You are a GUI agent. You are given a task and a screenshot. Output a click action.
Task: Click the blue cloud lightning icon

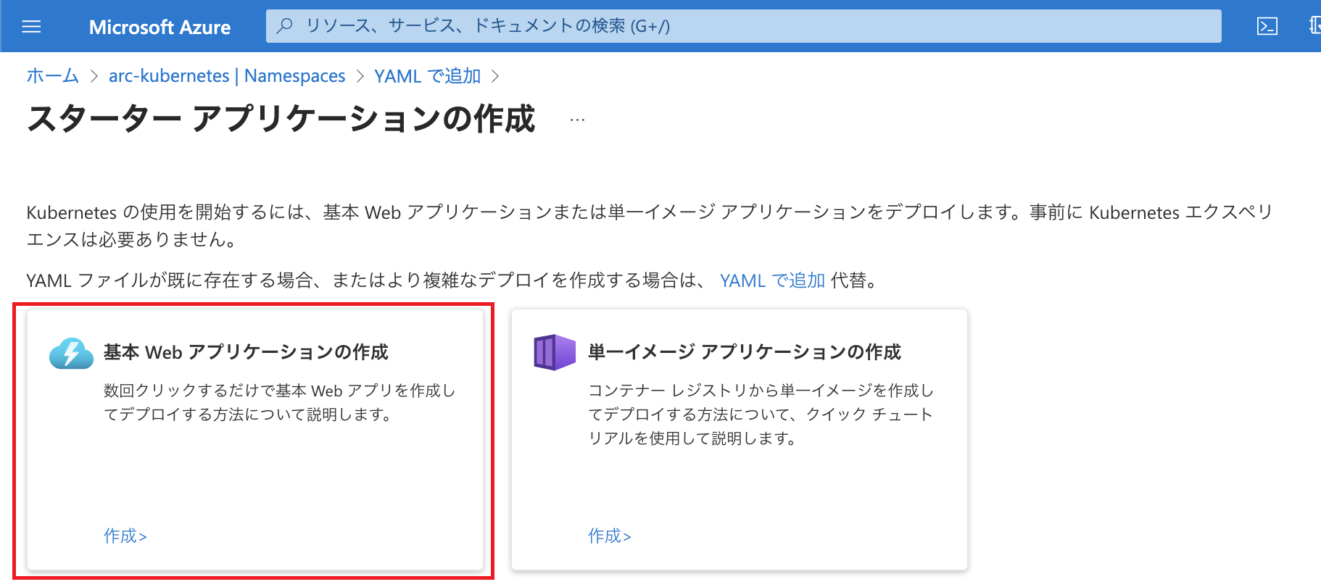pos(71,354)
